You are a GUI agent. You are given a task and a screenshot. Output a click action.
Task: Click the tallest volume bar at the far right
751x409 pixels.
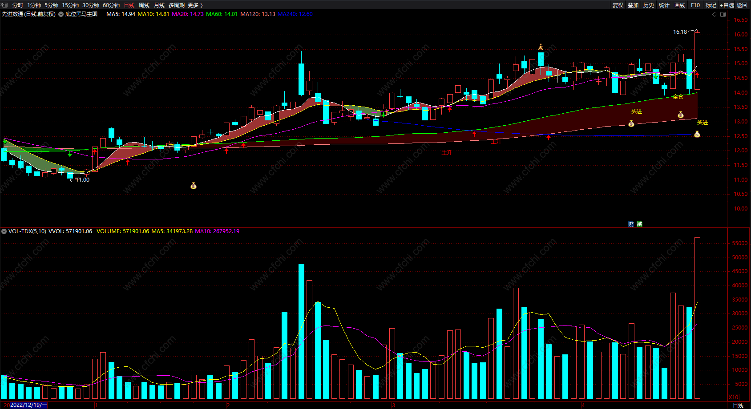697,318
